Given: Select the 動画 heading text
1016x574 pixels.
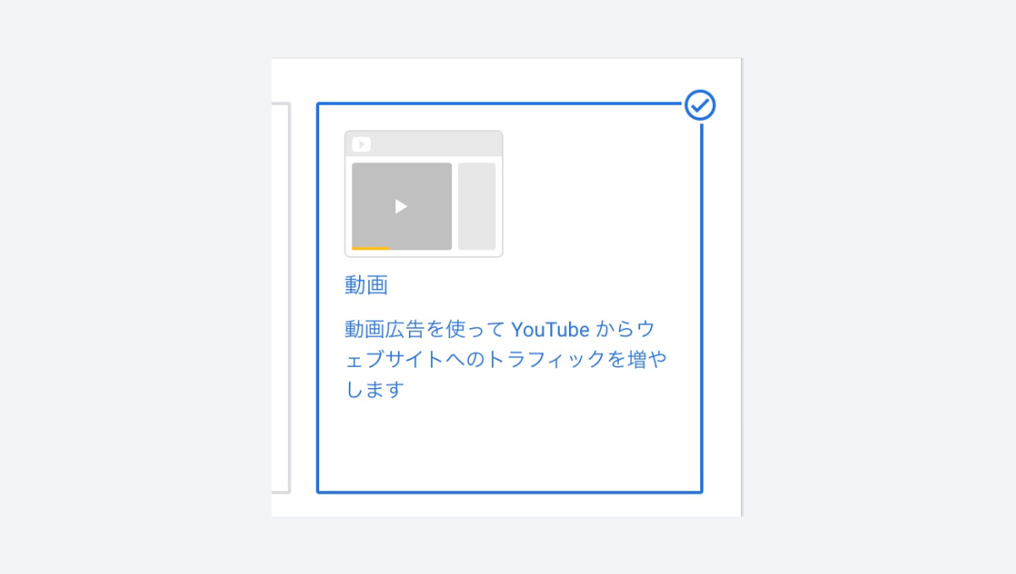Looking at the screenshot, I should click(x=366, y=285).
